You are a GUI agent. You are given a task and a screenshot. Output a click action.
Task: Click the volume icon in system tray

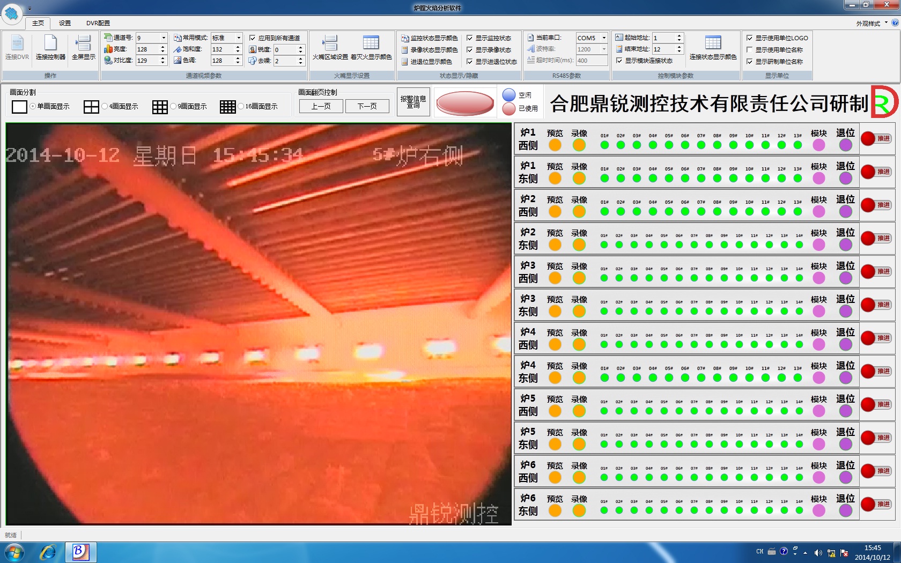(x=817, y=552)
